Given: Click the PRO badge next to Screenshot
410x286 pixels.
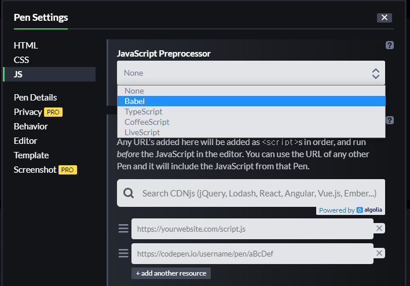Looking at the screenshot, I should tap(67, 170).
